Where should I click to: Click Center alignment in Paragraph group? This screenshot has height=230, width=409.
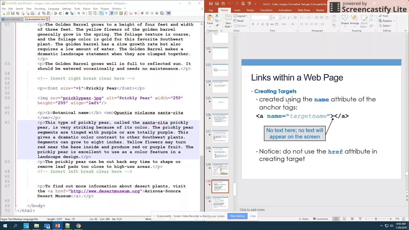click(306, 24)
